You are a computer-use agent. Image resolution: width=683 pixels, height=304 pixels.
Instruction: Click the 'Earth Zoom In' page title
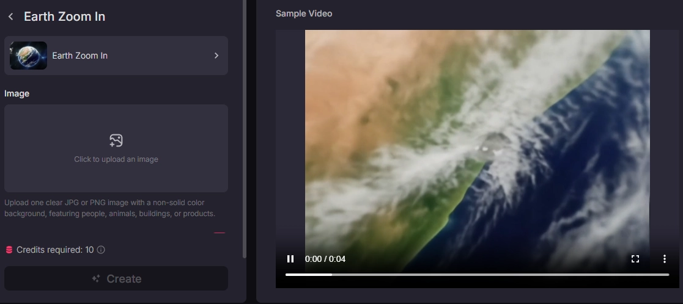pos(64,16)
